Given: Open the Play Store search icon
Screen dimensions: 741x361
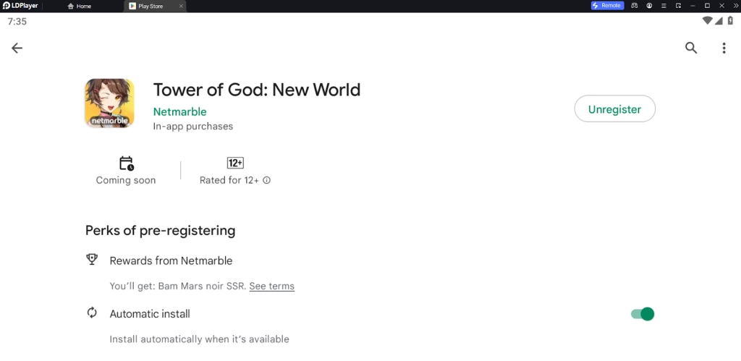Looking at the screenshot, I should pyautogui.click(x=691, y=48).
